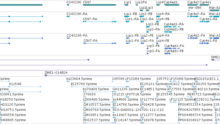The image size is (220, 124).
Task: Click the mir-986 feature label
Action: 195,8
